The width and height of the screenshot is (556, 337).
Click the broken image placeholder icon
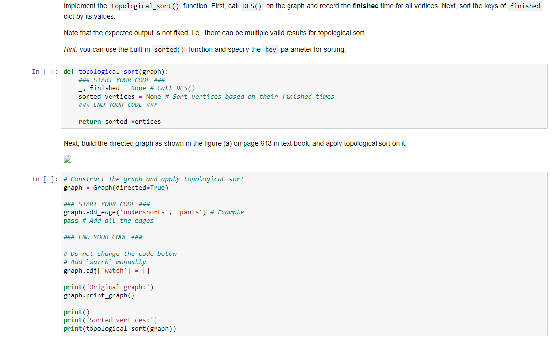pos(67,159)
